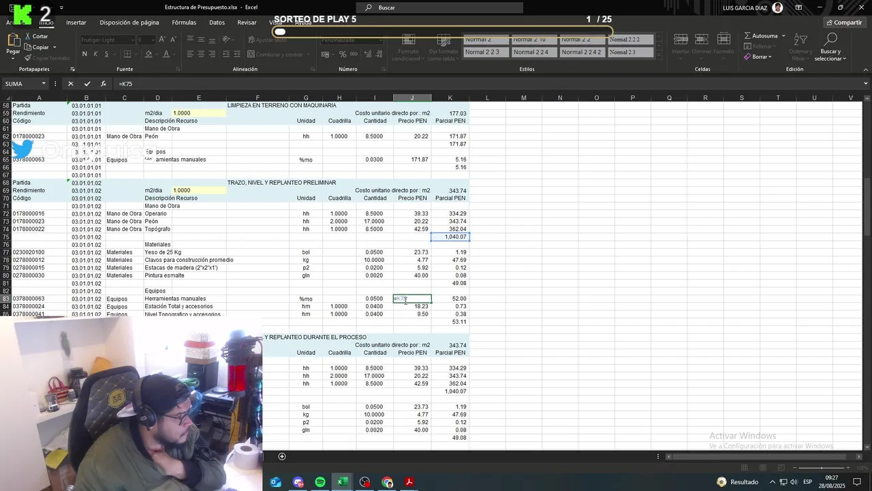
Task: Click Ordenar y filtrar icon
Action: click(x=800, y=40)
